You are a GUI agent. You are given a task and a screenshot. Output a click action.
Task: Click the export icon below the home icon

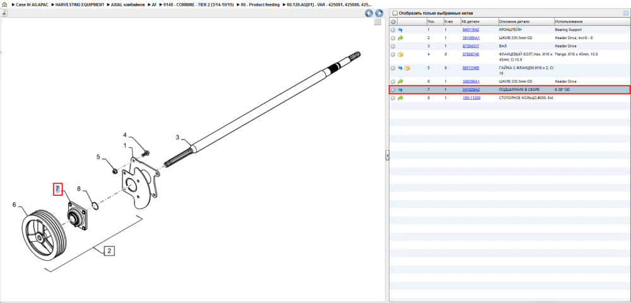click(4, 13)
